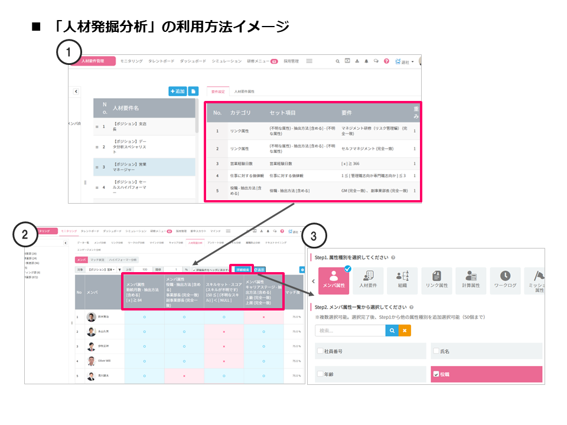This screenshot has height=425, width=567.
Task: Click search magnifier icon in panel 1 header
Action: coord(337,61)
